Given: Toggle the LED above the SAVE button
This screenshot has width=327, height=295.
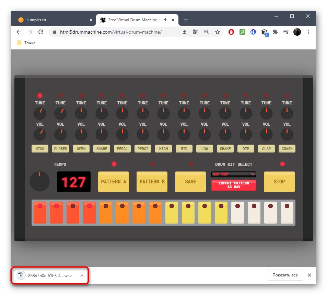Looking at the screenshot, I should coord(190,164).
